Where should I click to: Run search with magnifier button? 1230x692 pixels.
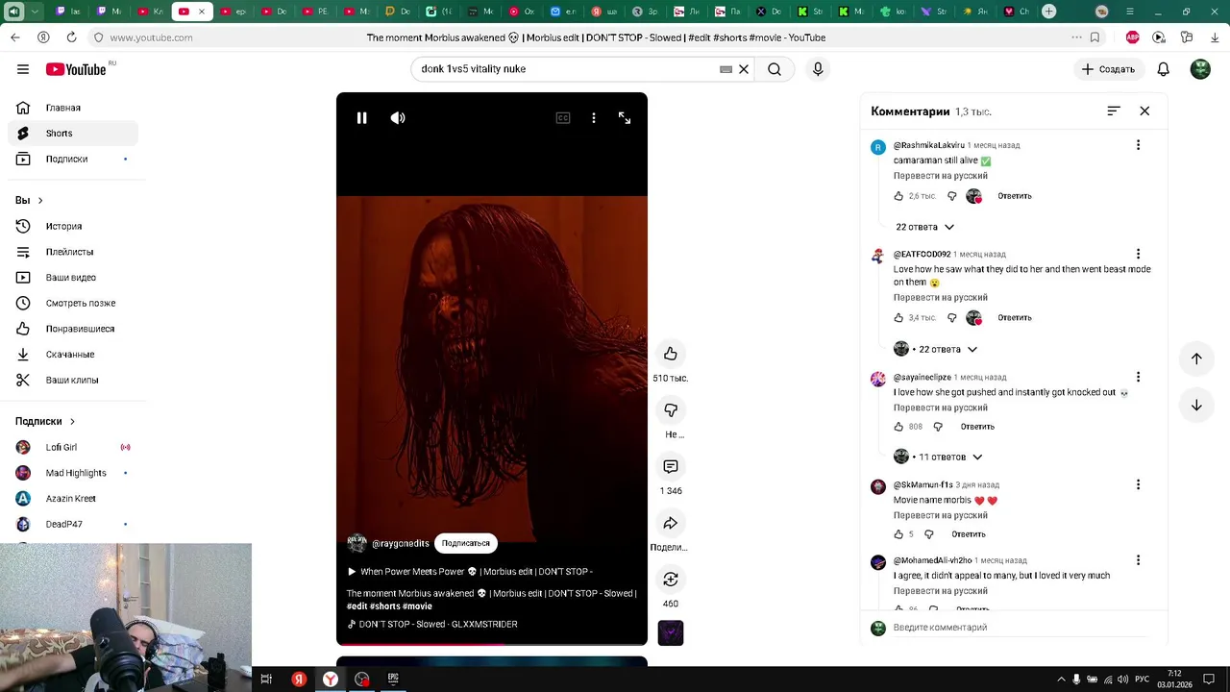tap(775, 69)
